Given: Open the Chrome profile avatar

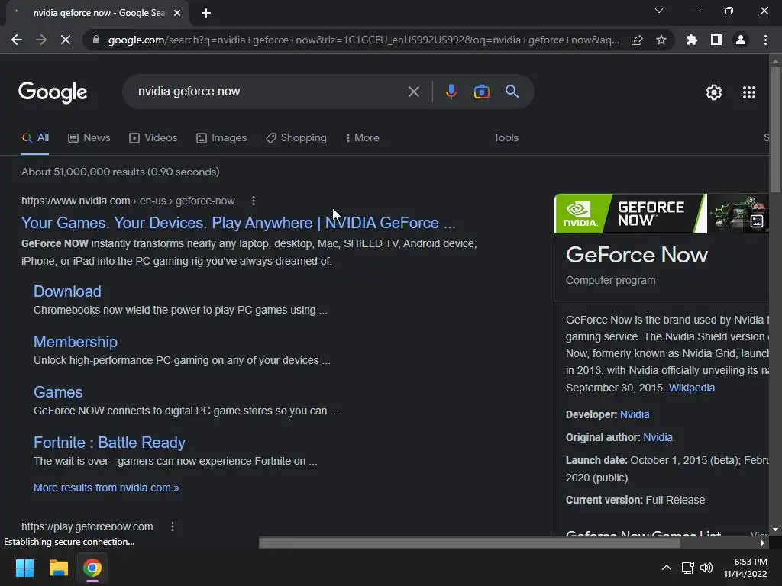Looking at the screenshot, I should 741,40.
